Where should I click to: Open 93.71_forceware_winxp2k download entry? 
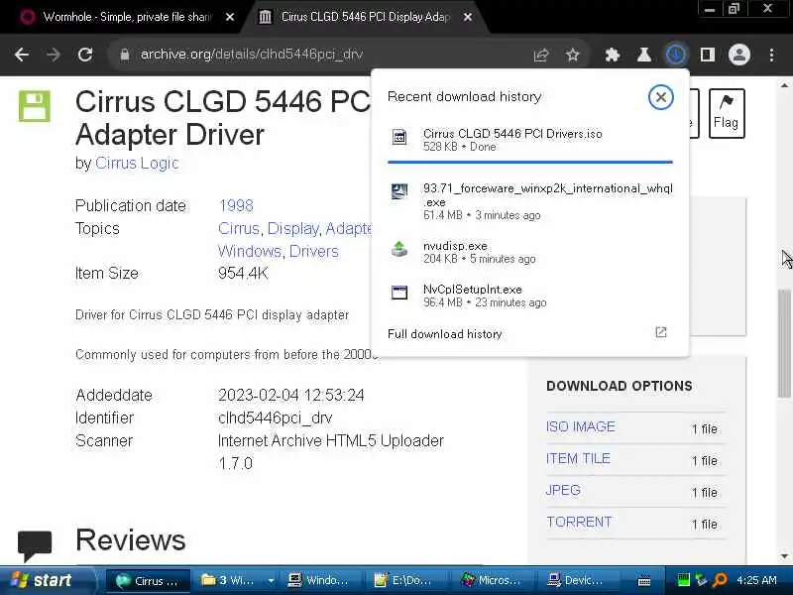coord(530,201)
